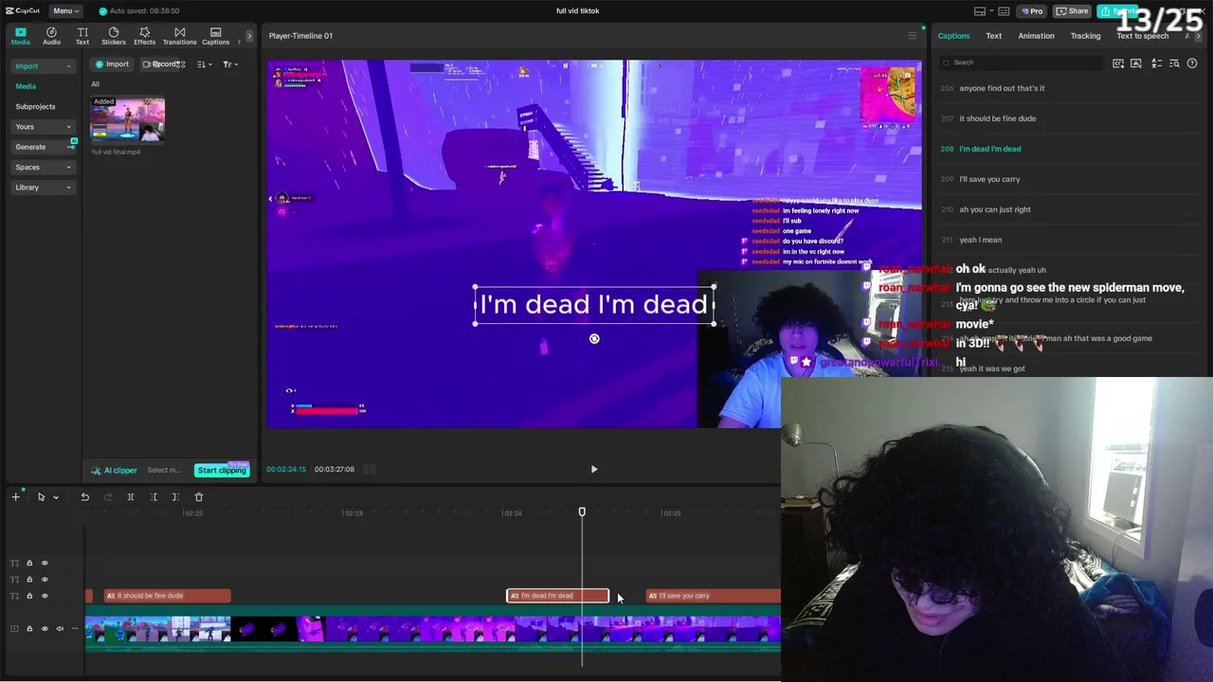The width and height of the screenshot is (1213, 682).
Task: Expand the Yours section
Action: point(43,127)
